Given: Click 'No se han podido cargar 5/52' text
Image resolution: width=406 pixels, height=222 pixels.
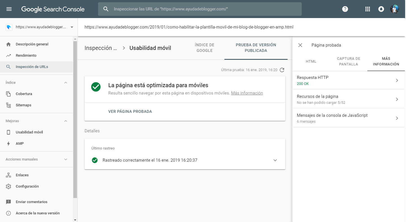Looking at the screenshot, I should pos(321,103).
